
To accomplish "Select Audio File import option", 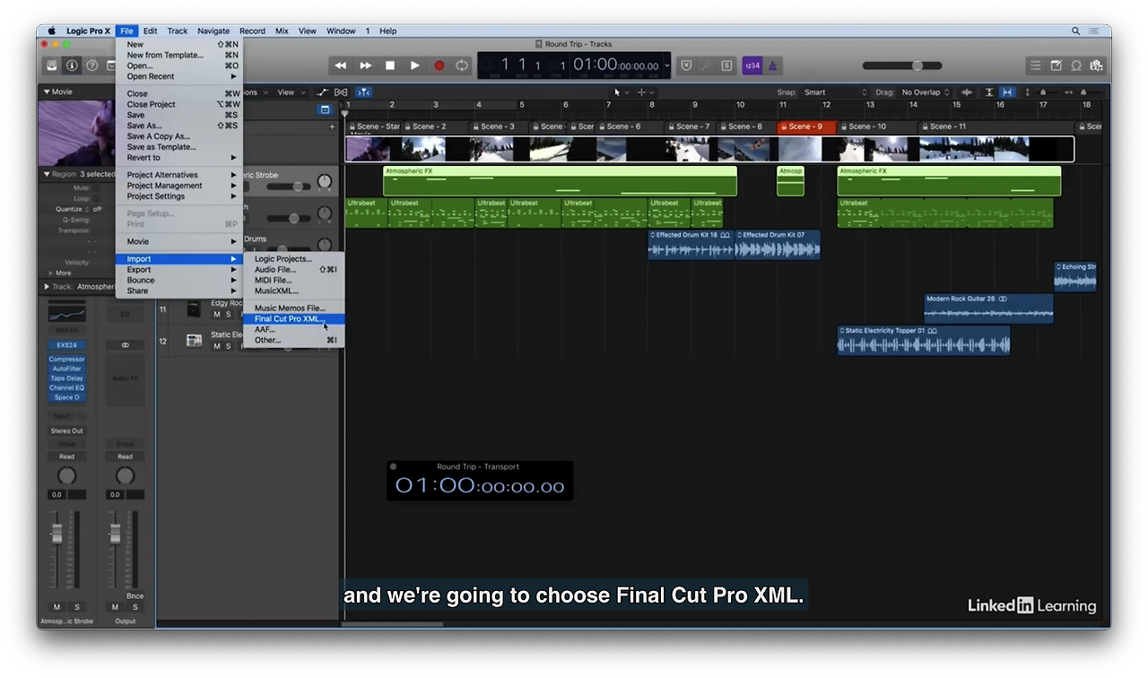I will pos(293,269).
